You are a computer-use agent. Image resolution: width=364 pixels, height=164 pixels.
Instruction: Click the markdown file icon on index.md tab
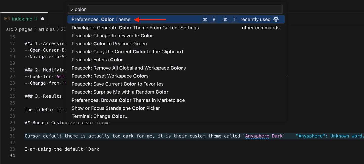7,19
